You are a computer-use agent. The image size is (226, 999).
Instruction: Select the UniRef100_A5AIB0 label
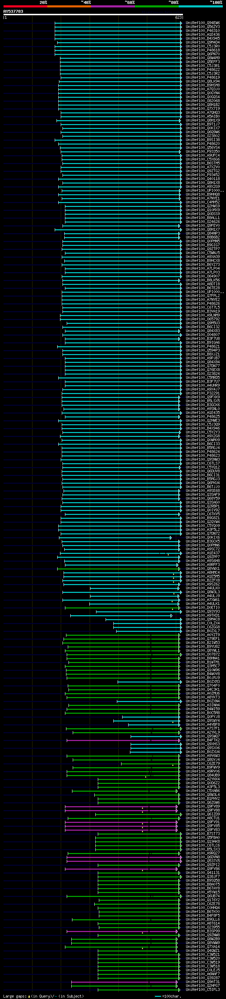click(203, 116)
